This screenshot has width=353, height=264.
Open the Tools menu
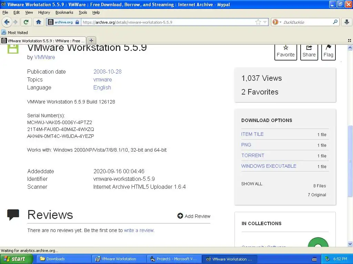(x=83, y=12)
